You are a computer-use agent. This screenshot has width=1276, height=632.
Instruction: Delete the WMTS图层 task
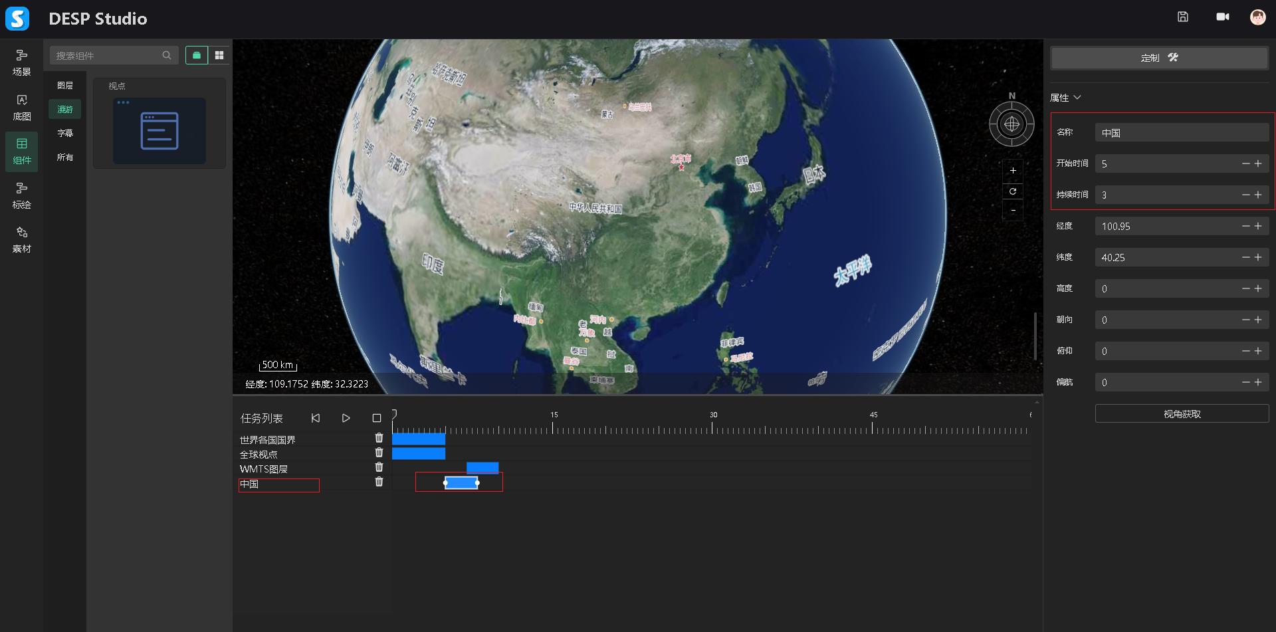(379, 468)
